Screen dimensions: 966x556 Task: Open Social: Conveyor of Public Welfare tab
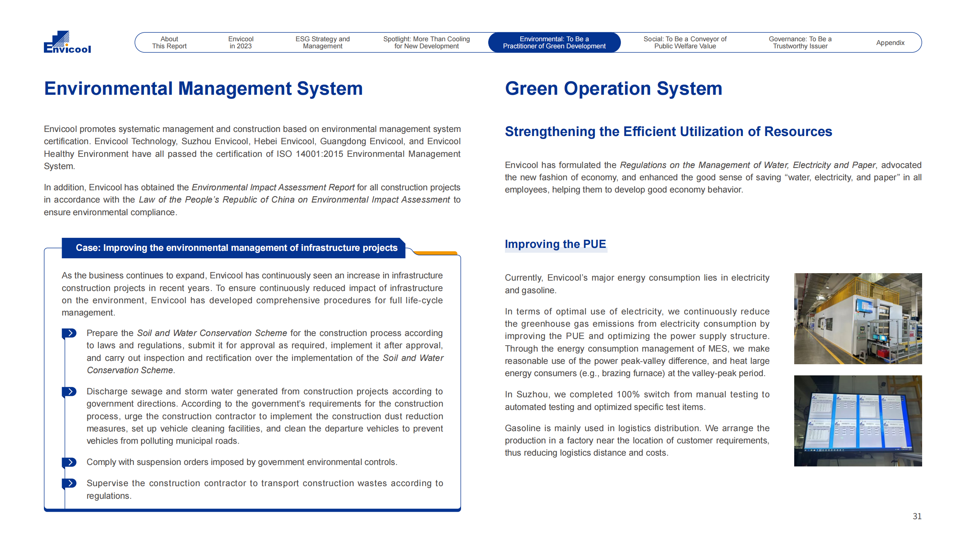(x=685, y=42)
